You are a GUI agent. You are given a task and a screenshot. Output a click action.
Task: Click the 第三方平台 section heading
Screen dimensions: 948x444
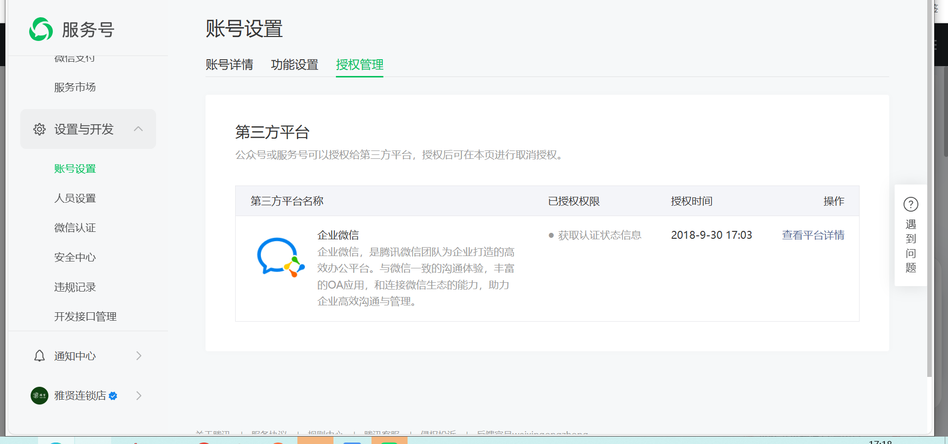pos(272,132)
